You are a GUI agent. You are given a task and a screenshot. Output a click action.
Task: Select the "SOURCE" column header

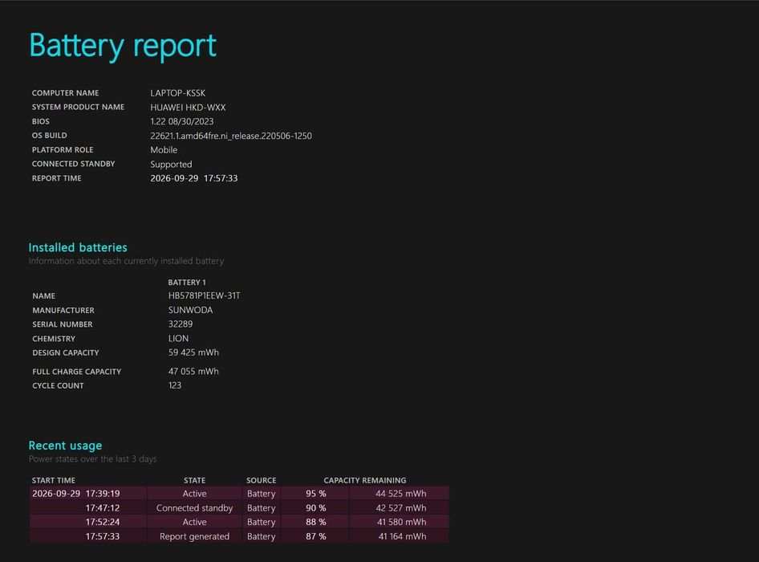[261, 481]
